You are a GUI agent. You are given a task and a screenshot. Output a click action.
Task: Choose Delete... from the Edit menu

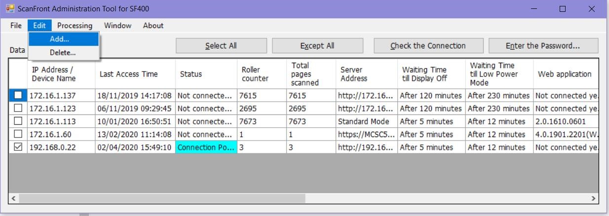click(x=63, y=52)
